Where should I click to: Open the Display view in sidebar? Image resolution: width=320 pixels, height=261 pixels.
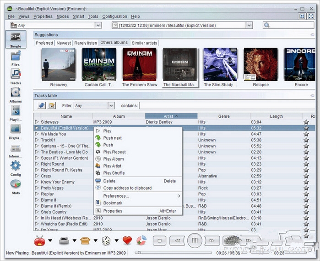pyautogui.click(x=16, y=131)
